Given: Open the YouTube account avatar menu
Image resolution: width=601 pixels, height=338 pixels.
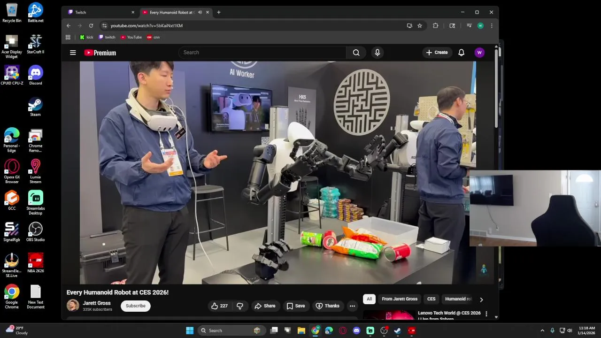Looking at the screenshot, I should [x=479, y=53].
